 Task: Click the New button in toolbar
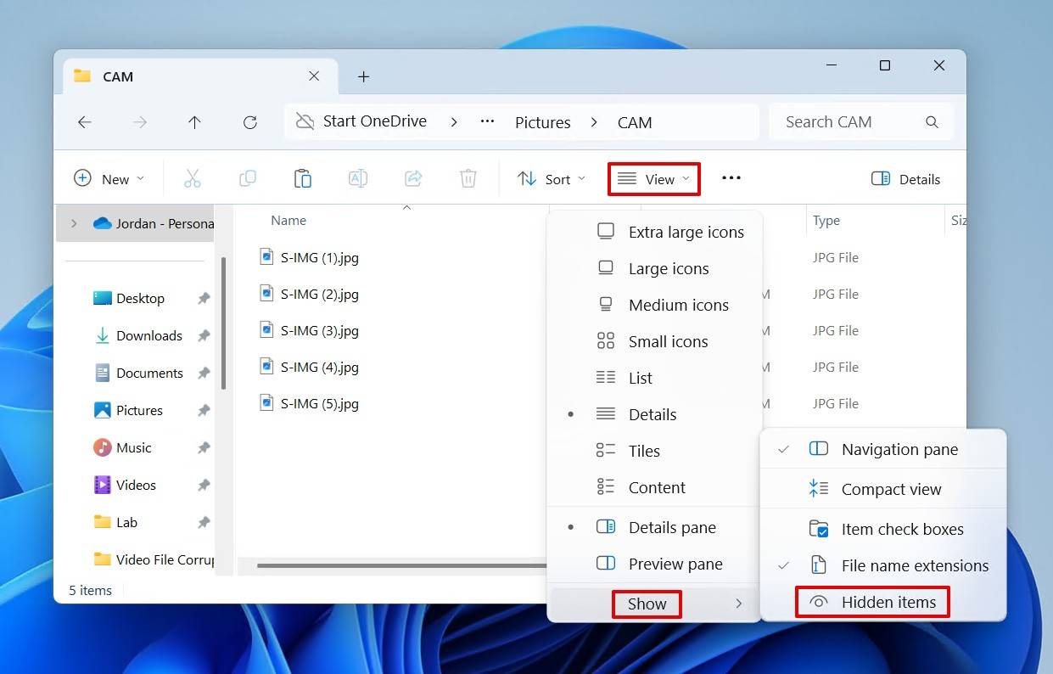[109, 179]
